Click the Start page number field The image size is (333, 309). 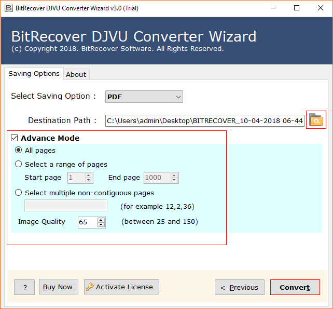(76, 178)
